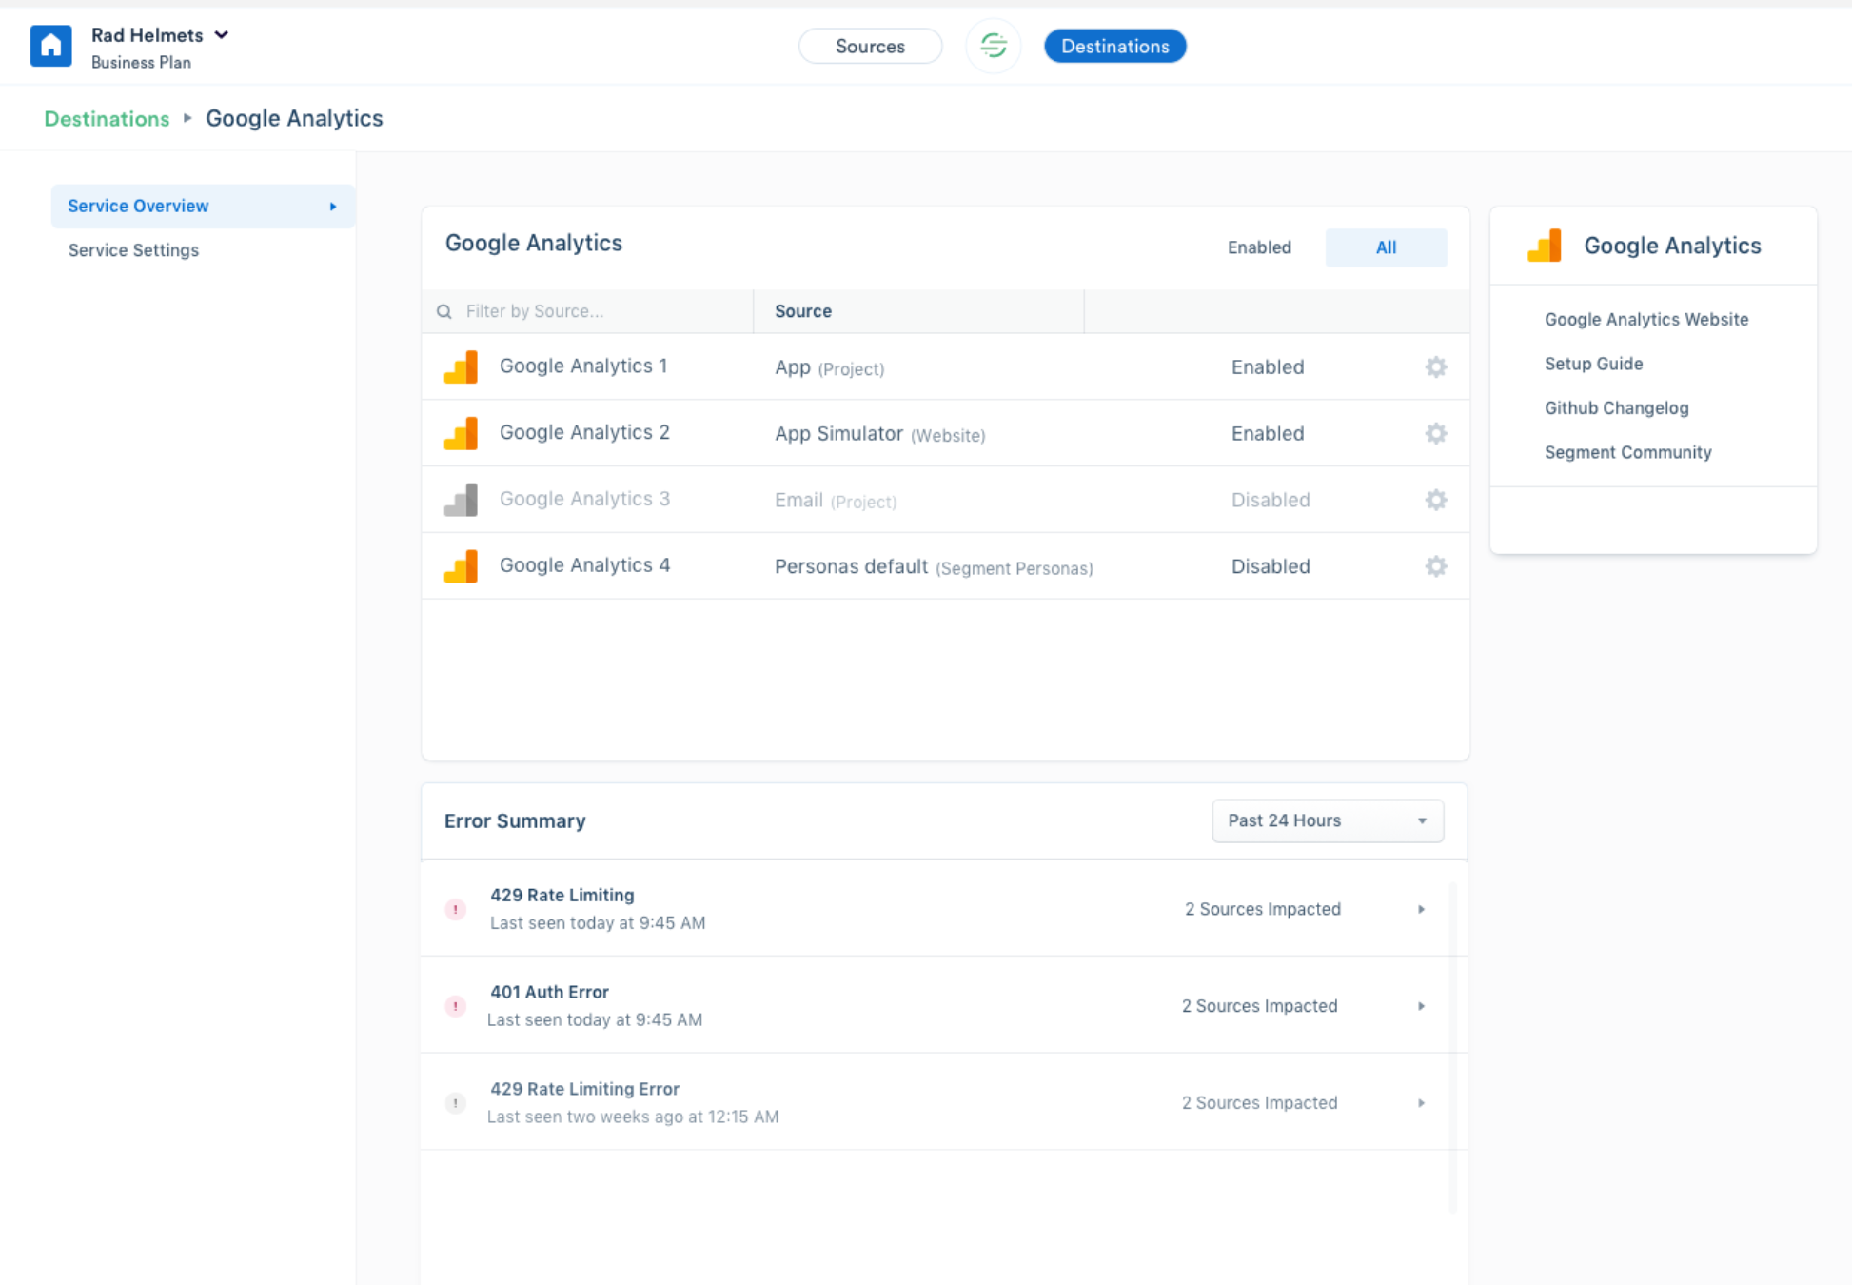Open settings gear for Google Analytics 3

1436,501
